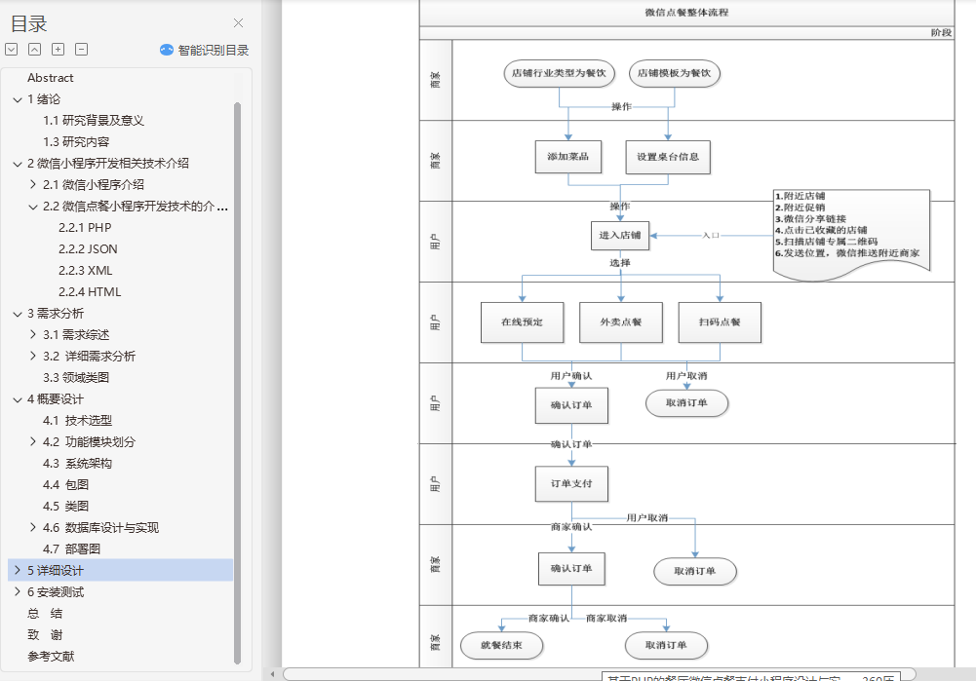Click 外卖点餐 box in flowchart
976x681 pixels.
(620, 322)
